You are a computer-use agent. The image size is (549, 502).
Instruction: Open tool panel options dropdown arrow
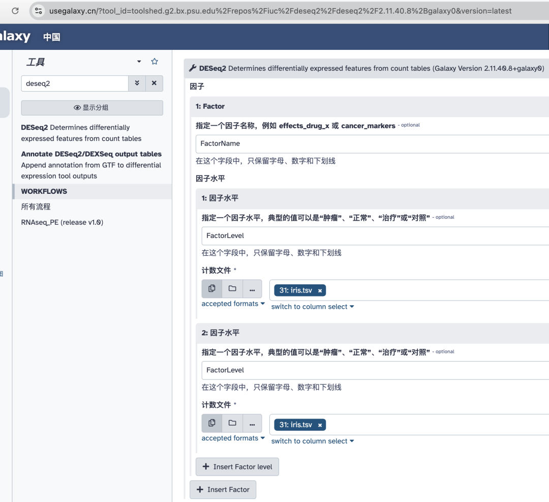coord(139,62)
